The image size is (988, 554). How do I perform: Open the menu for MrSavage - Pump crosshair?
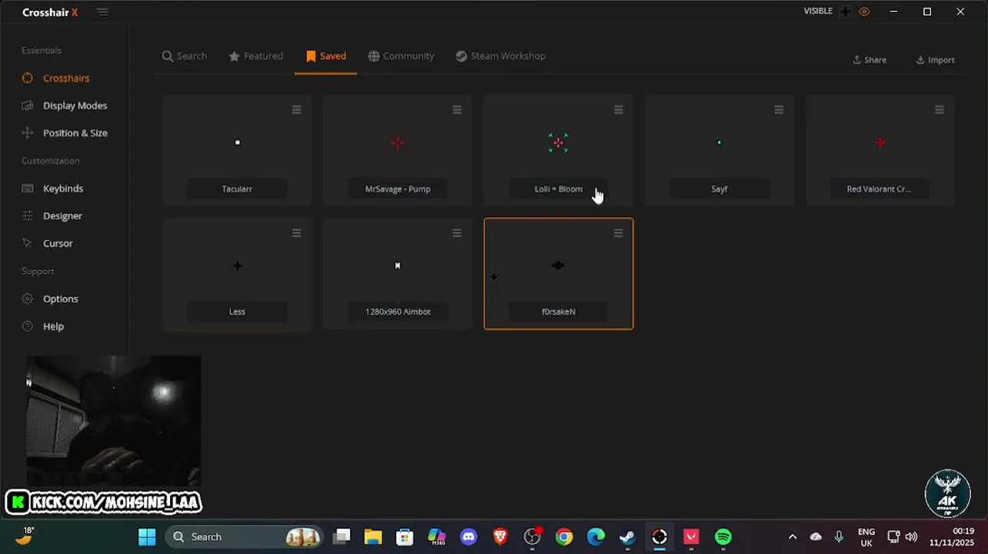tap(457, 110)
